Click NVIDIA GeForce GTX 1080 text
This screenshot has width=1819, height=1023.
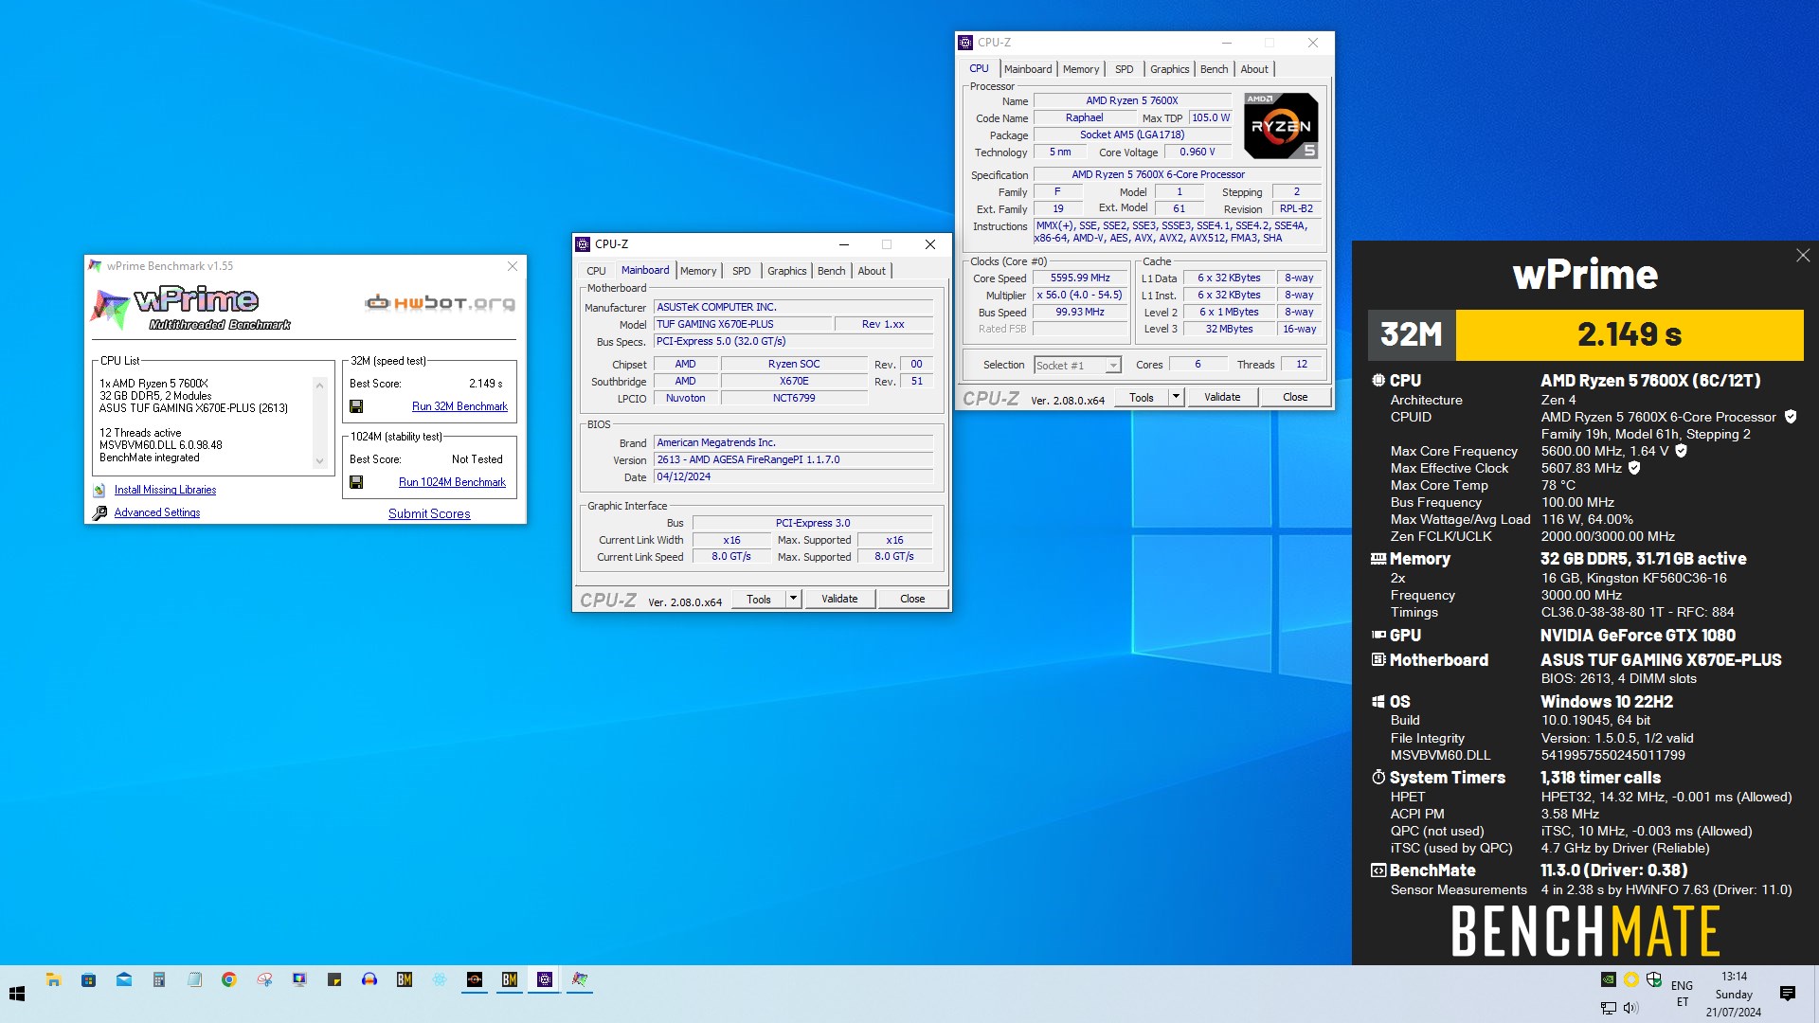[x=1638, y=636]
